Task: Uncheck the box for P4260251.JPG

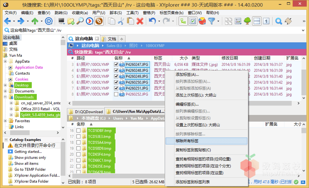Action: (116, 88)
